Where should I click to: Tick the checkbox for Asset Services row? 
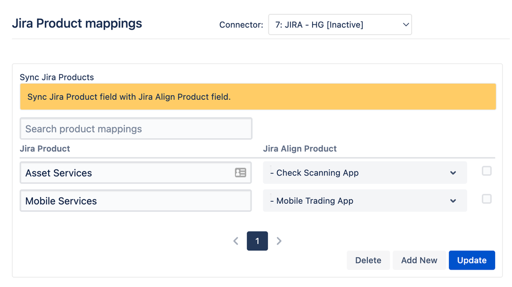click(x=486, y=171)
